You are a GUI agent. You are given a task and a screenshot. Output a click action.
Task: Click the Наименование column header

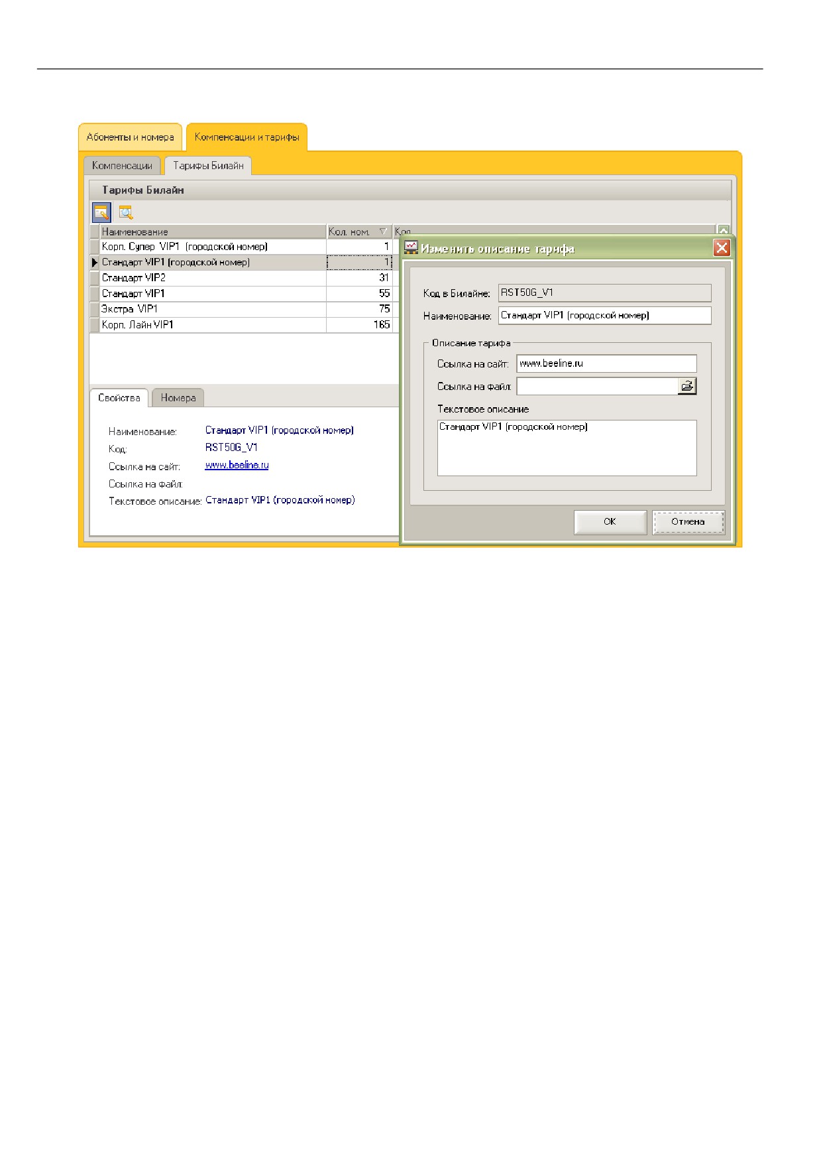(212, 231)
